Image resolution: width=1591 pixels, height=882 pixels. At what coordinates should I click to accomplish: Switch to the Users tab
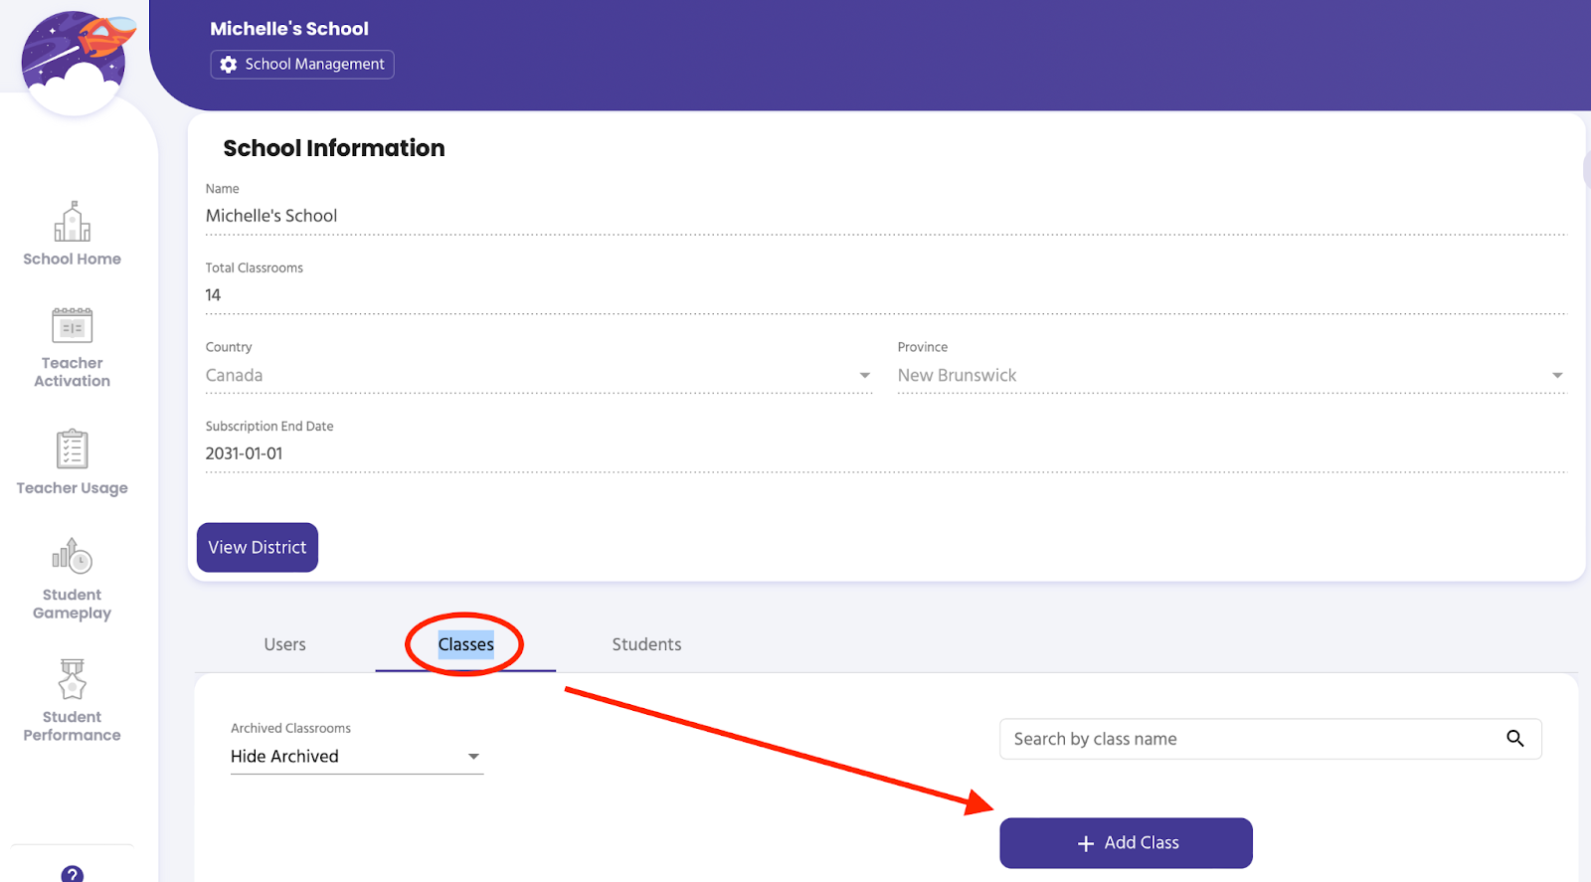(285, 644)
